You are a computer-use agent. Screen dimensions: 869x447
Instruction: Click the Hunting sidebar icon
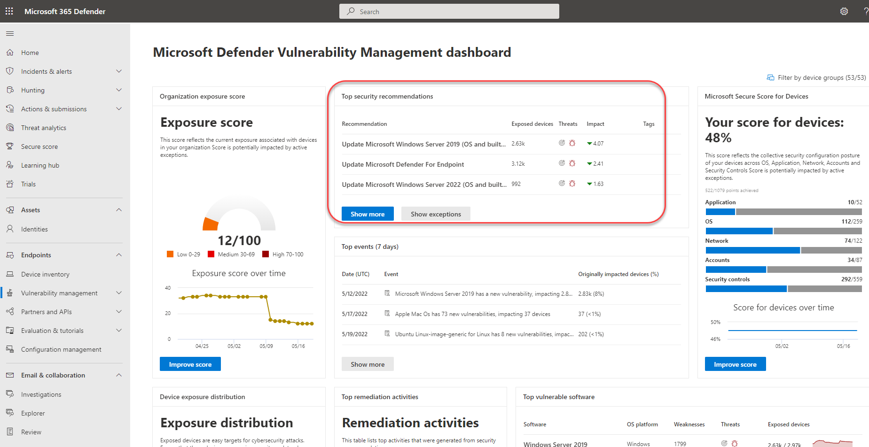(10, 90)
